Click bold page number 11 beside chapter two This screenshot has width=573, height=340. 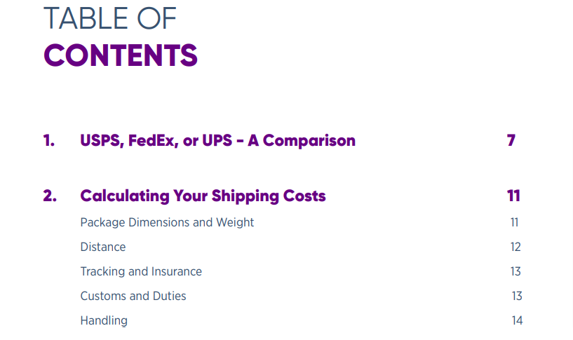pyautogui.click(x=513, y=196)
